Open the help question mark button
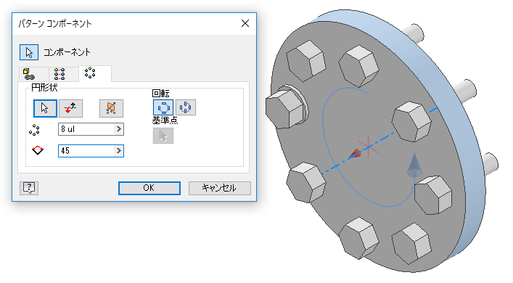The image size is (513, 283). pos(29,188)
